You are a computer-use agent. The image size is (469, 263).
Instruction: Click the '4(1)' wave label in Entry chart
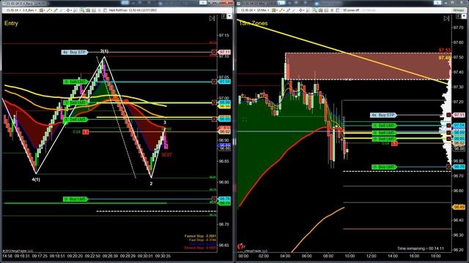point(36,180)
